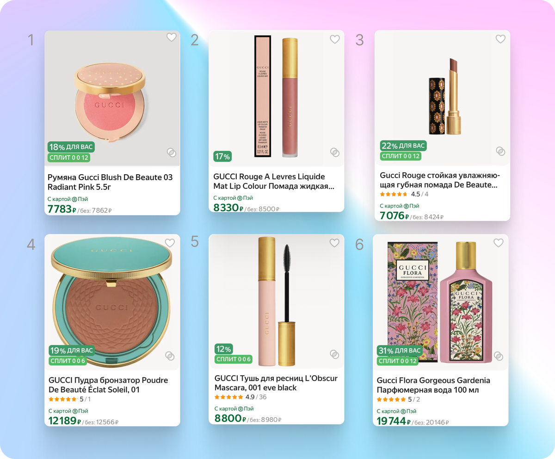Heart the Gucci Rouge De Beaute lipstick
Viewport: 555px width, 459px height.
tap(500, 39)
